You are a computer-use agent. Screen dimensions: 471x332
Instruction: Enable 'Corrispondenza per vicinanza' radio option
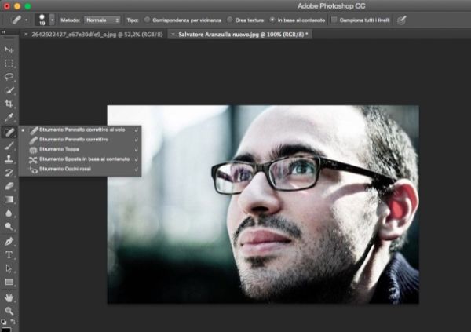(148, 19)
